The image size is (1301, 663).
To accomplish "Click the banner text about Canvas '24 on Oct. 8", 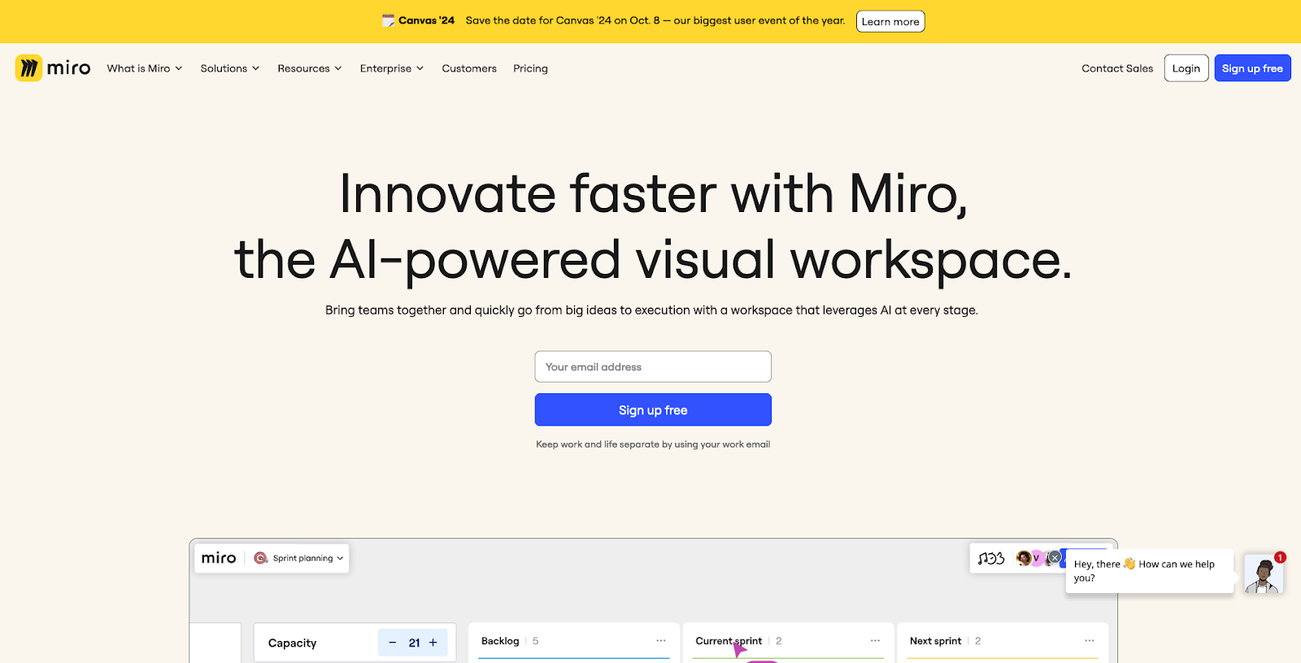I will pos(655,20).
